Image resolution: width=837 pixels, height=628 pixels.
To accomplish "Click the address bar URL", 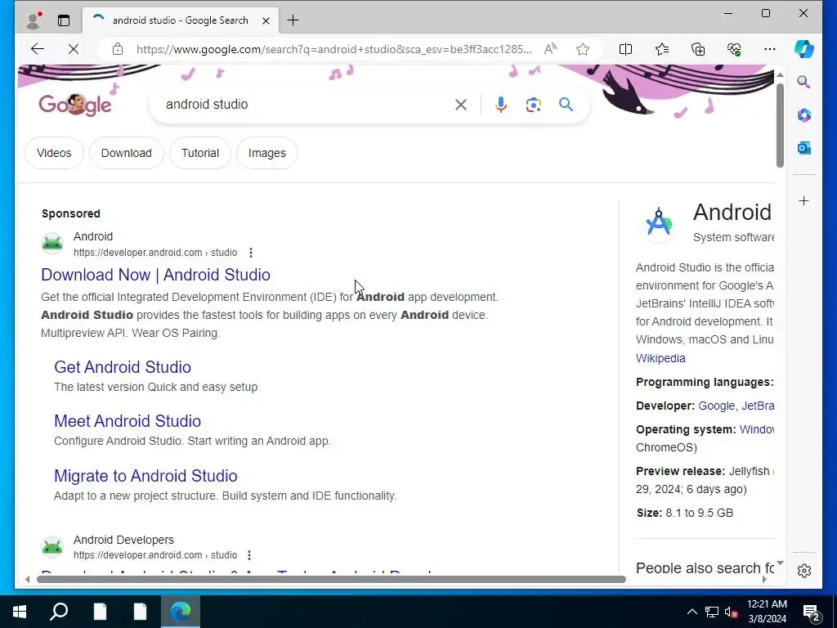I will pos(334,49).
